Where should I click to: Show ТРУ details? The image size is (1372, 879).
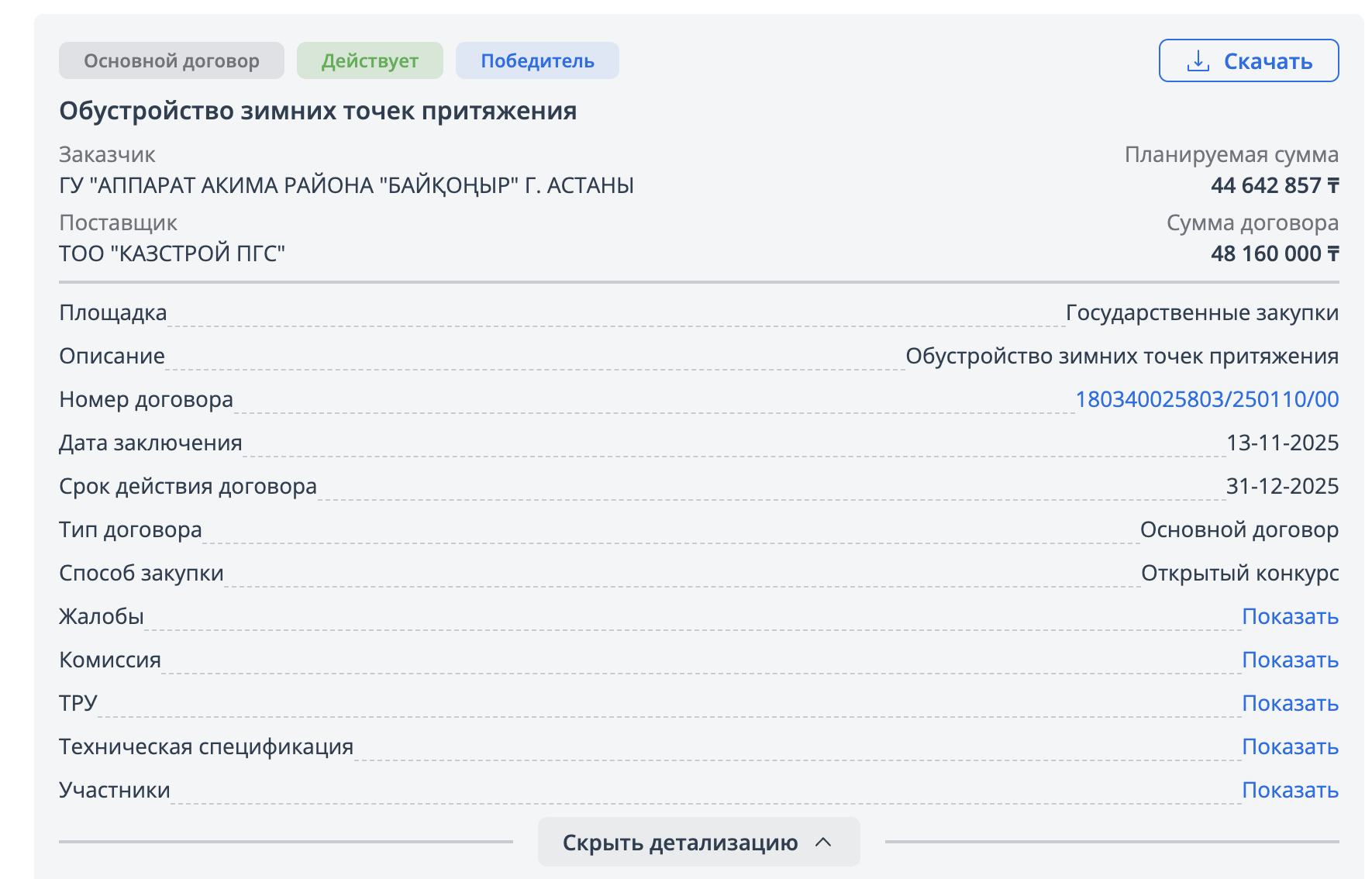coord(1290,703)
